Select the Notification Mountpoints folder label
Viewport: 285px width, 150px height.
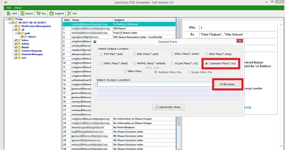click(x=36, y=26)
